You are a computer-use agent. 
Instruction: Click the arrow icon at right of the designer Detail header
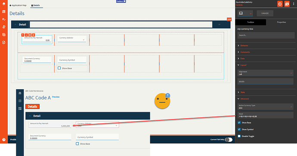[220, 24]
